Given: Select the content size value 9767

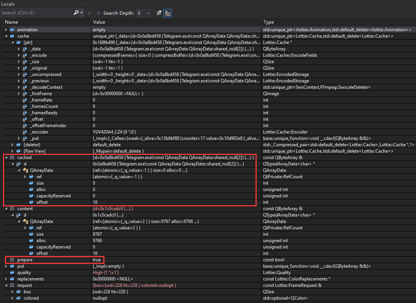Looking at the screenshot, I should coord(97,234).
